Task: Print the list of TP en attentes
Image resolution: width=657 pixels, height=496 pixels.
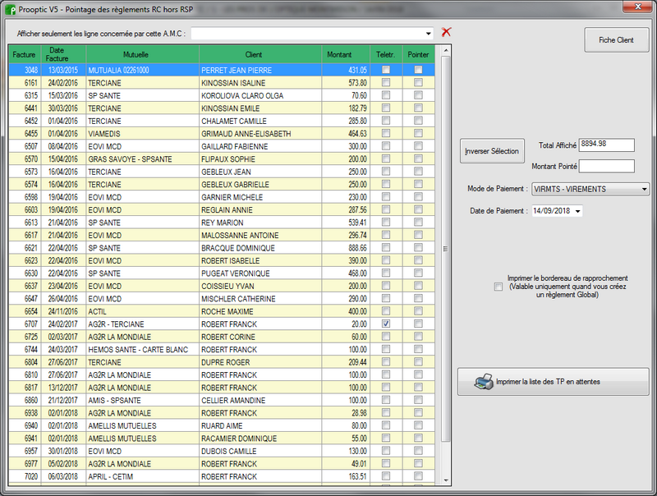Action: [x=553, y=382]
